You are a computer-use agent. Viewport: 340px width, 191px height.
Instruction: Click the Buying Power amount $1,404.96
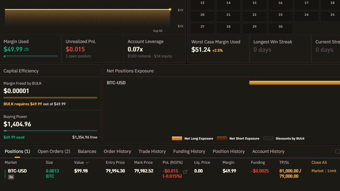17,124
